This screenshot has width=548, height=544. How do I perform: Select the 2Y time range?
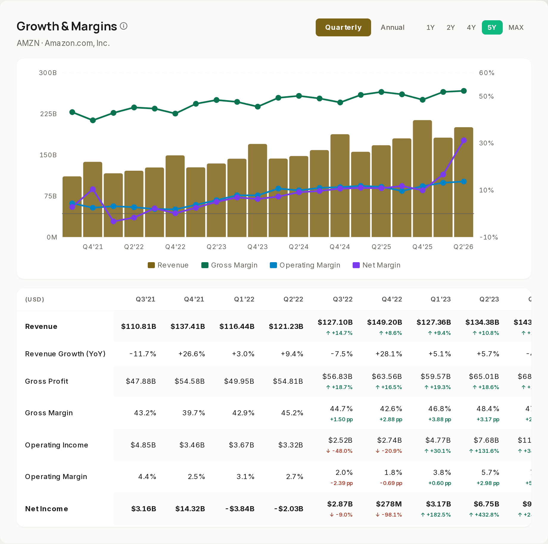point(451,27)
